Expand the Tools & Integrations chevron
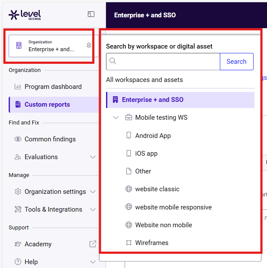Screen dimensions: 267x268 point(93,209)
